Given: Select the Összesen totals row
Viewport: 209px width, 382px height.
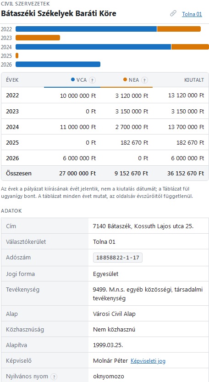Looking at the screenshot, I should coord(105,173).
